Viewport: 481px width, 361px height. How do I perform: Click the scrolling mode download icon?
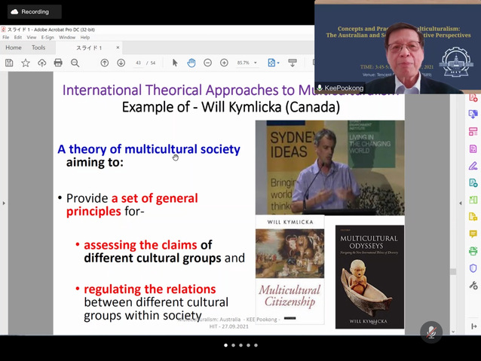point(293,63)
